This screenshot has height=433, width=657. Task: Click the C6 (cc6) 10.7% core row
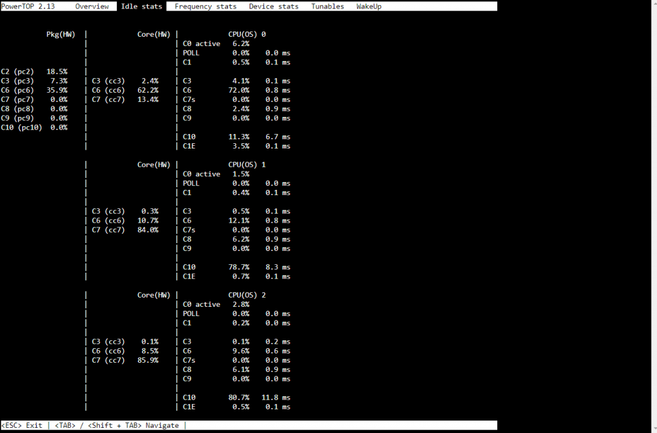125,221
